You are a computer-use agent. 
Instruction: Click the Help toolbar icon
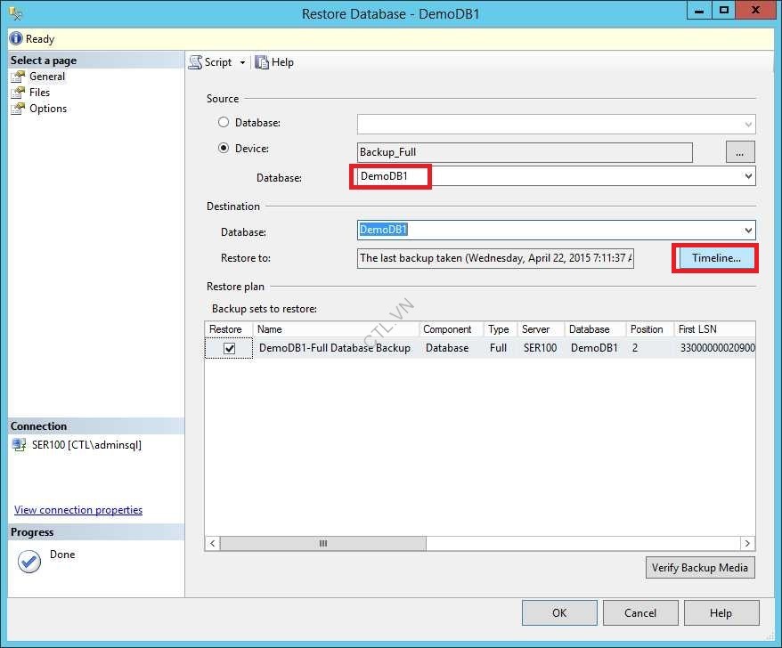click(x=262, y=61)
